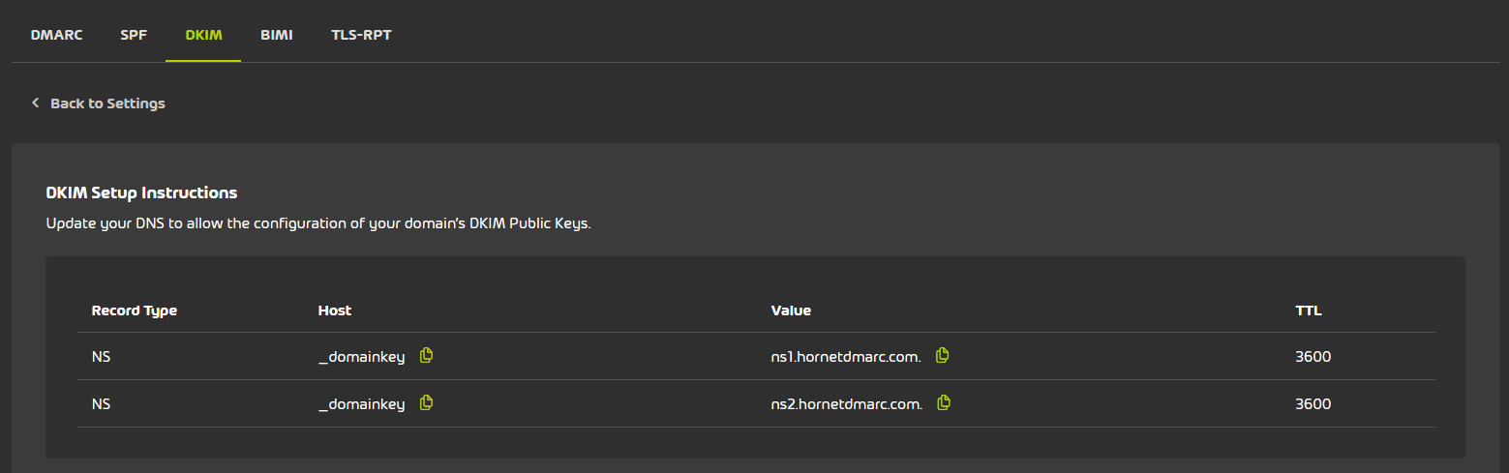Copy the ns2.hornetdmarc.com. value
The image size is (1509, 473).
coord(944,403)
